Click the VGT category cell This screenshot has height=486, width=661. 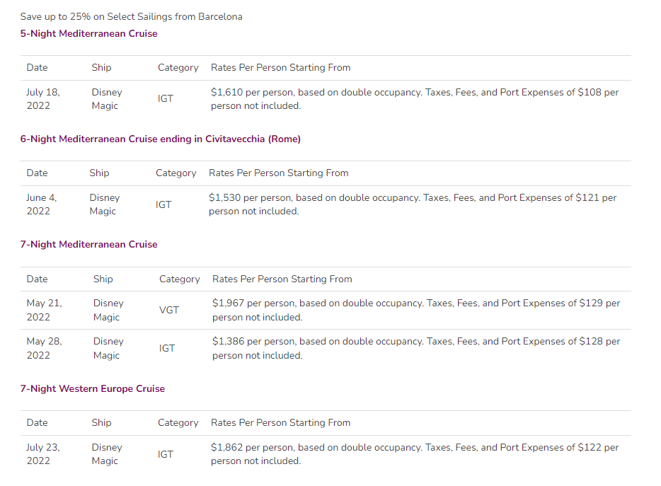[169, 310]
